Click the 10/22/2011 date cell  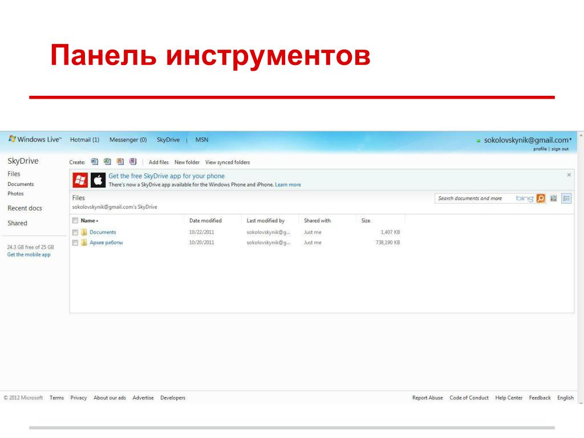(201, 232)
